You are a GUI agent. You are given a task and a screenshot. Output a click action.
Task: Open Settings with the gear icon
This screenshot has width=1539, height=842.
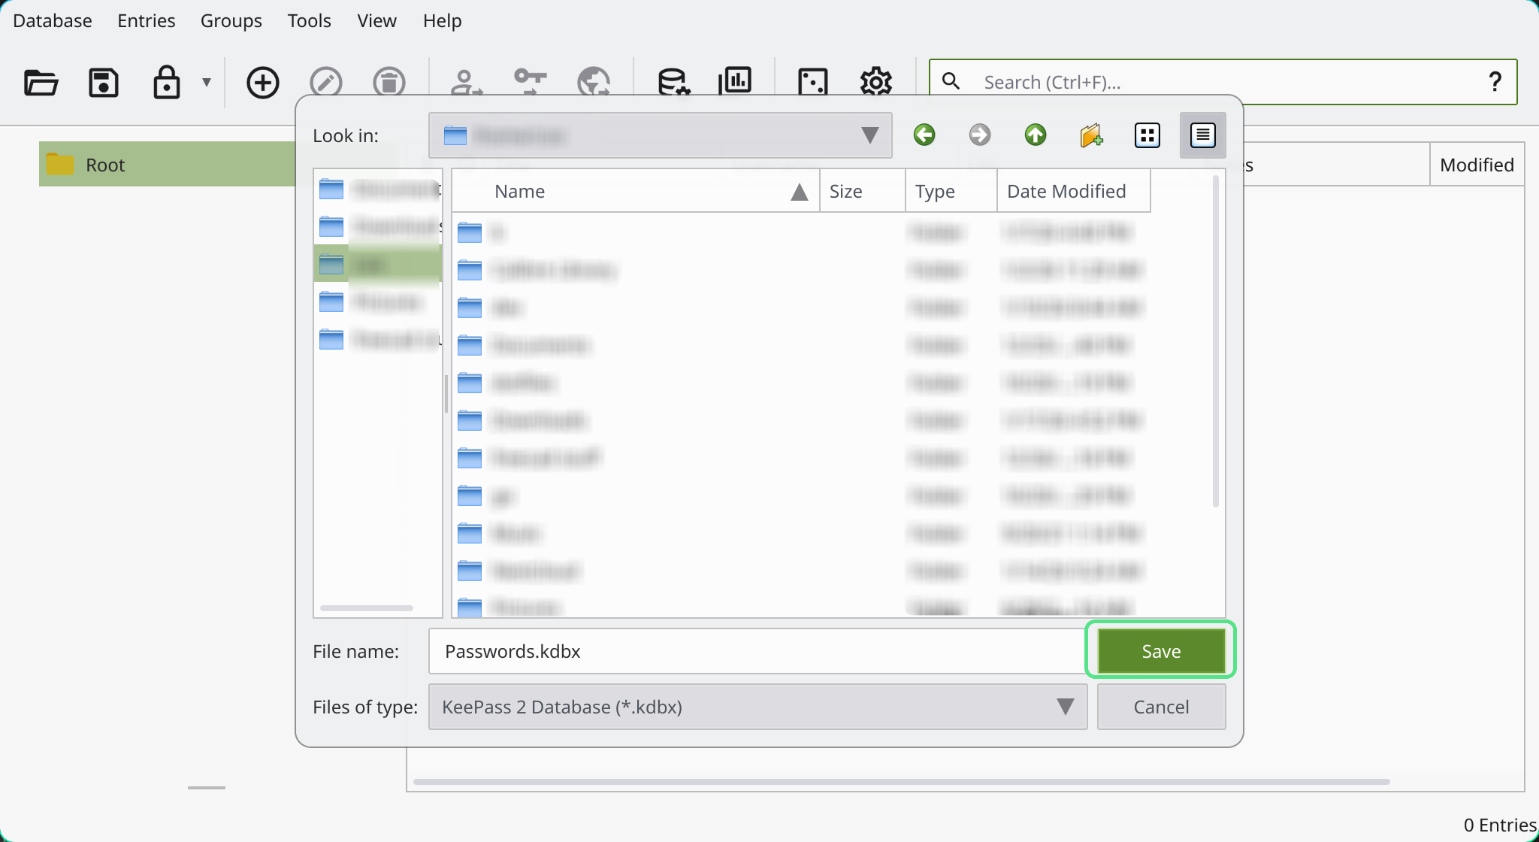[x=875, y=82]
